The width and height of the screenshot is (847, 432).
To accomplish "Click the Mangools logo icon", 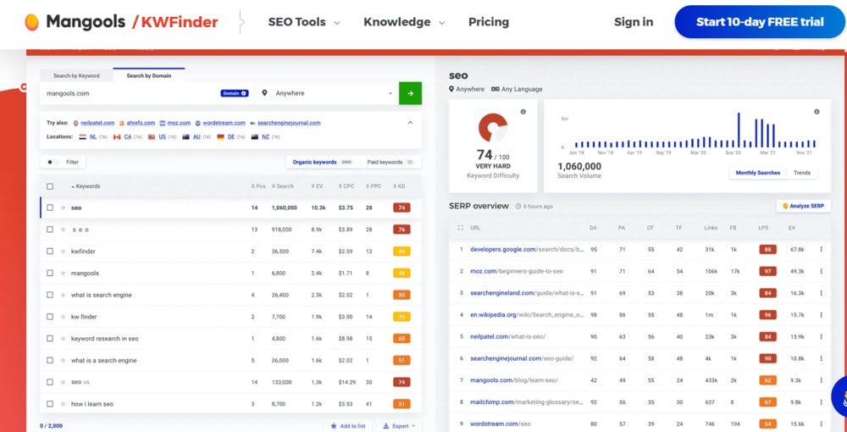I will click(32, 22).
